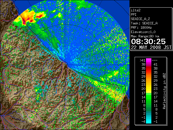Click the 'PRF: 1800Hz' line
The height and width of the screenshot is (130, 173).
pos(141,28)
